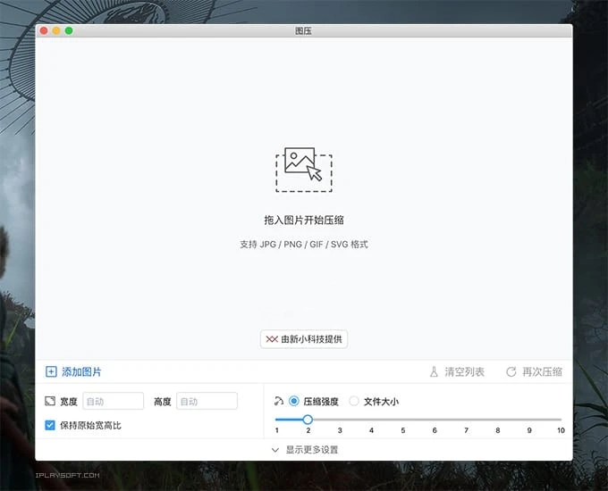This screenshot has height=491, width=608.
Task: Click the 保持原始宽高比 label
Action: coord(90,425)
